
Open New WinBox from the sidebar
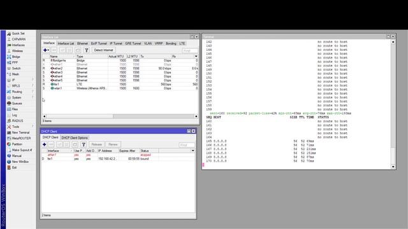pyautogui.click(x=20, y=162)
